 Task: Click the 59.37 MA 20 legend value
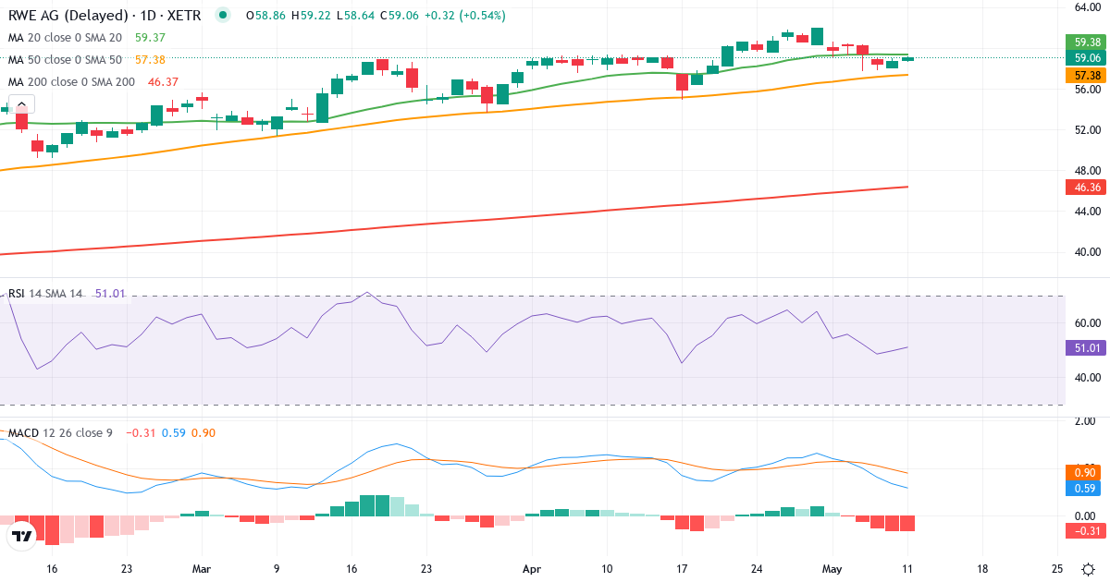coord(150,38)
